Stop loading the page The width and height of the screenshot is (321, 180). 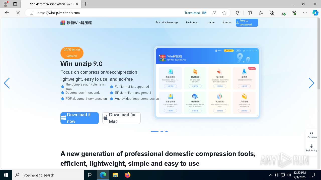pos(18,13)
